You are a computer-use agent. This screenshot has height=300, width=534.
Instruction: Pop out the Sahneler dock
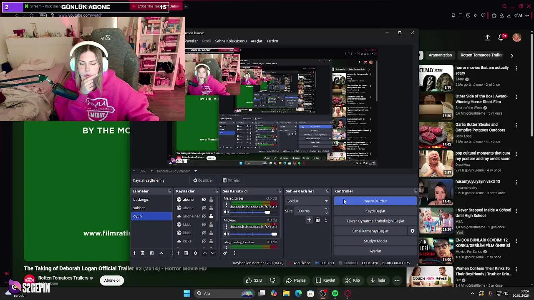tap(169, 191)
